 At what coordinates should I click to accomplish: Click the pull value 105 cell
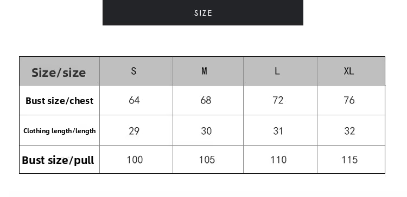tap(208, 160)
